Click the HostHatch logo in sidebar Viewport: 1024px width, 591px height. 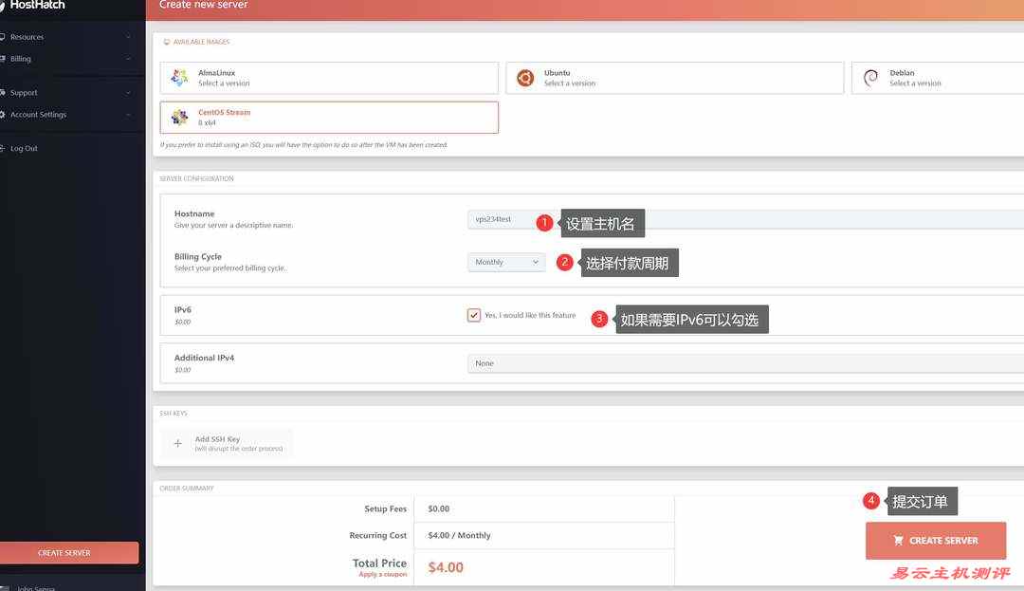point(36,5)
